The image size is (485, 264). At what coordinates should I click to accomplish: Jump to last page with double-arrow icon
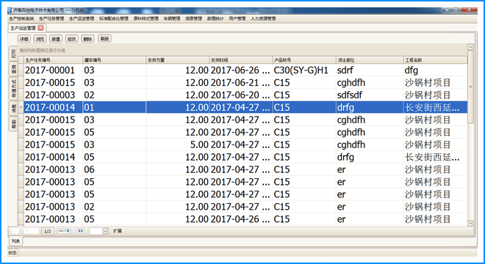coord(80,231)
